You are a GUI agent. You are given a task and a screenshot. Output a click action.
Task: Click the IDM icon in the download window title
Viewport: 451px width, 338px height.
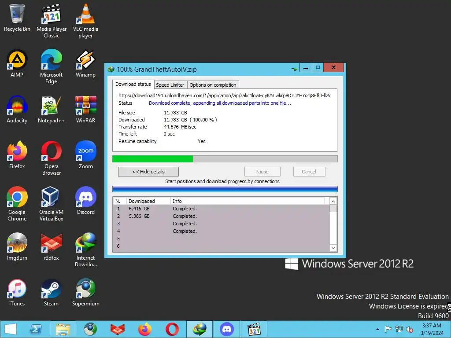tap(111, 69)
